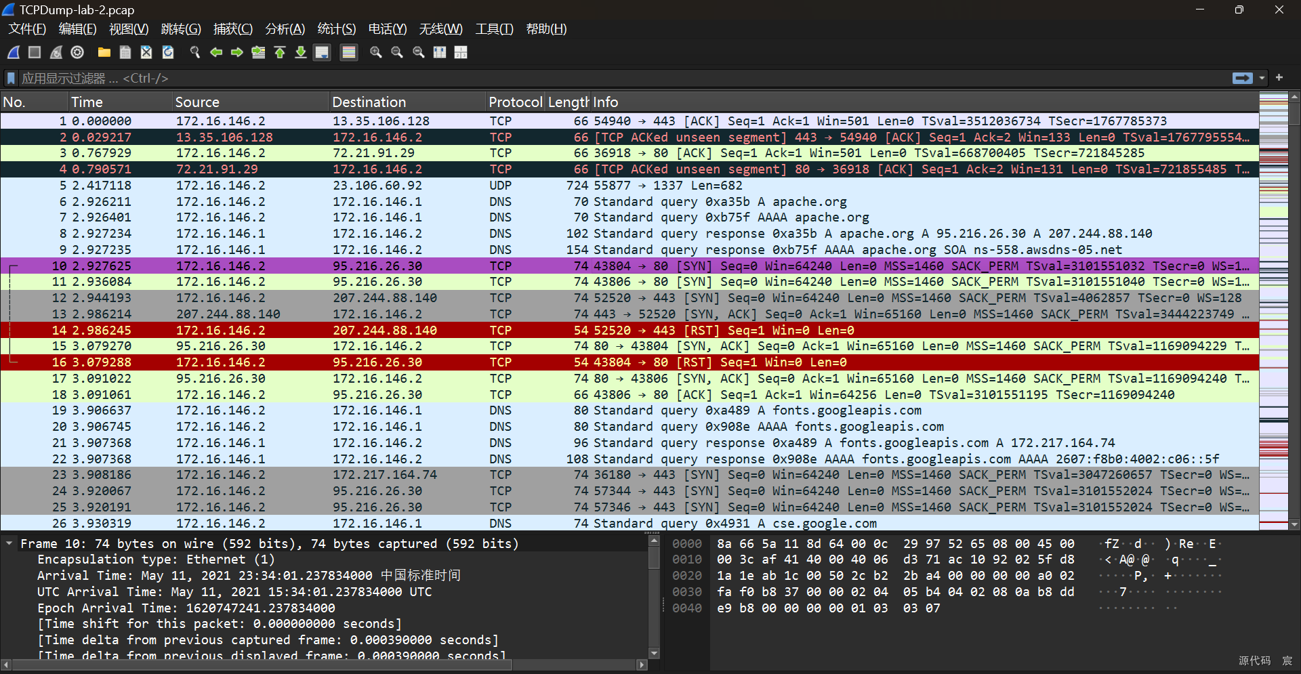Click the stop capture square icon

tap(35, 52)
